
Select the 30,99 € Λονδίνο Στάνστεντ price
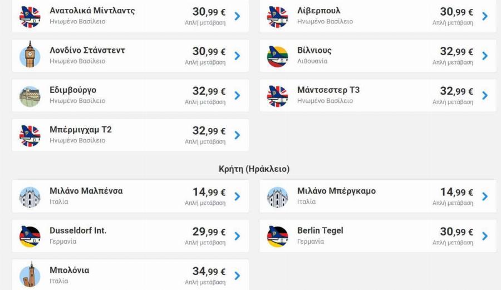209,52
